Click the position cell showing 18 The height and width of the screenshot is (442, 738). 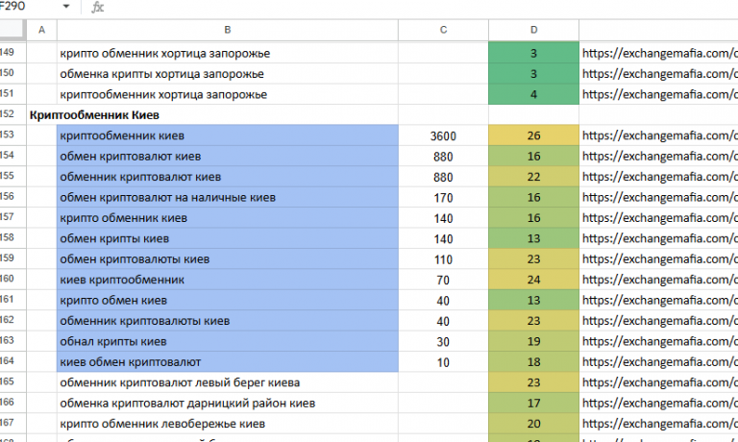click(x=533, y=362)
